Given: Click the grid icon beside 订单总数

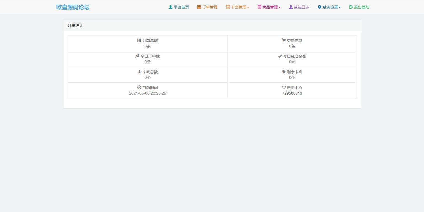Looking at the screenshot, I should 139,41.
